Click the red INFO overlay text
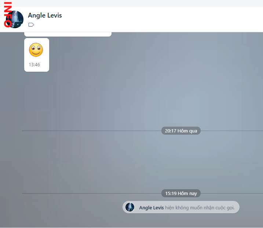This screenshot has height=228, width=263. [7, 15]
